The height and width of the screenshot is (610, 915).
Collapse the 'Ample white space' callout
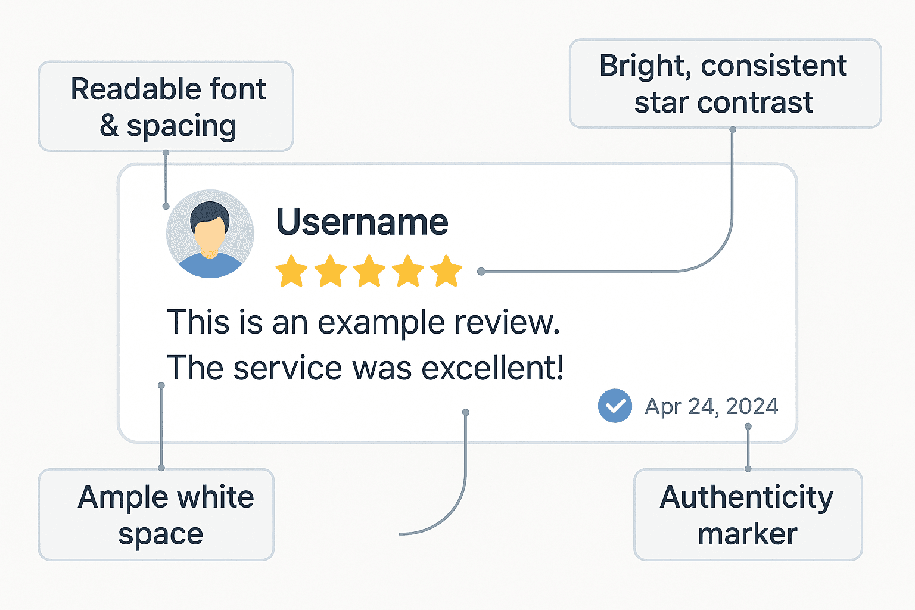(155, 514)
